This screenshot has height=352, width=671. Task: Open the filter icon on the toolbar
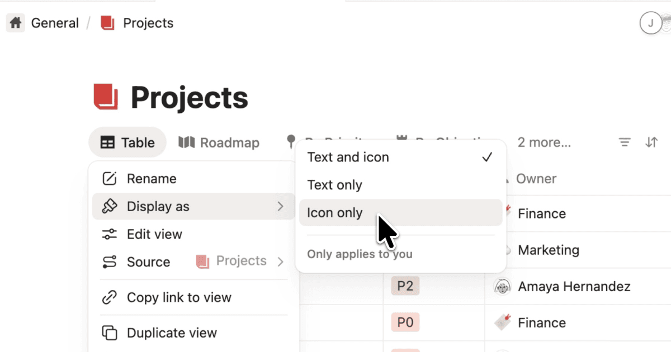[x=624, y=142]
